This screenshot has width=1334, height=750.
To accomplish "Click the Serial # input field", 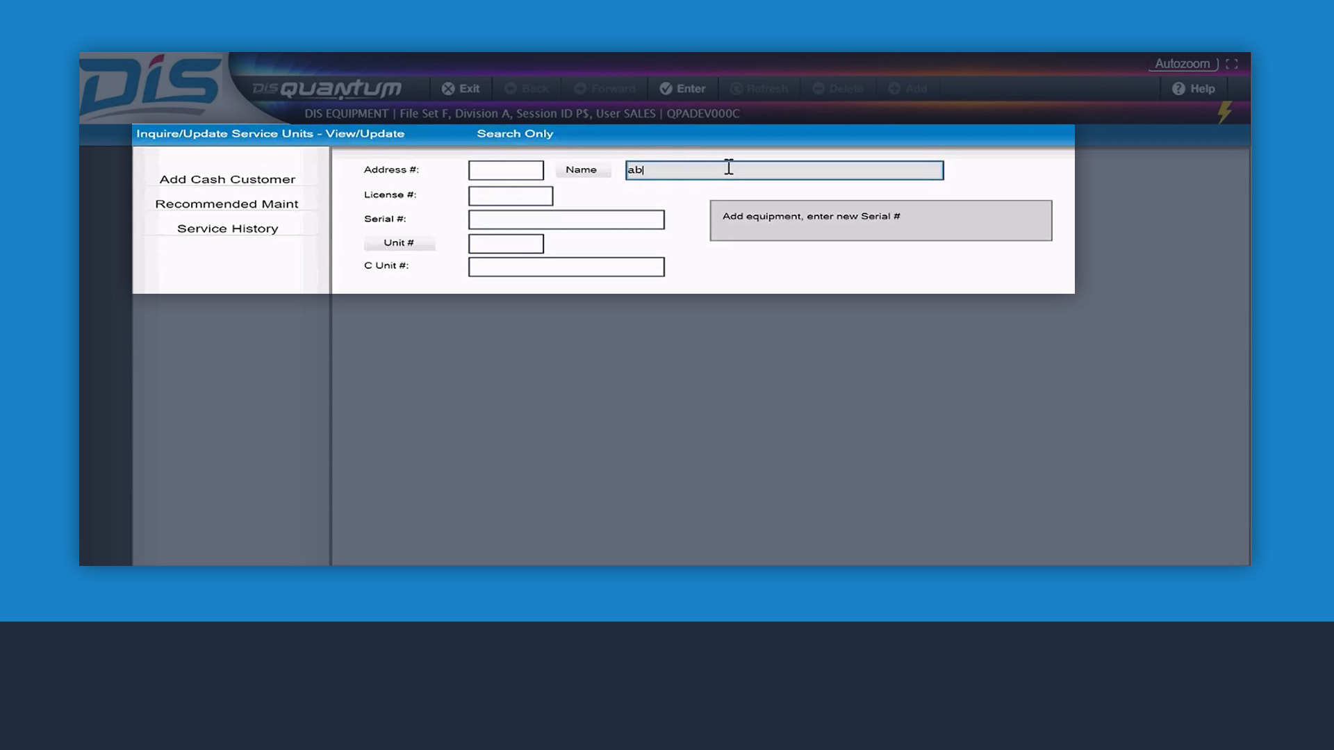I will tap(566, 219).
